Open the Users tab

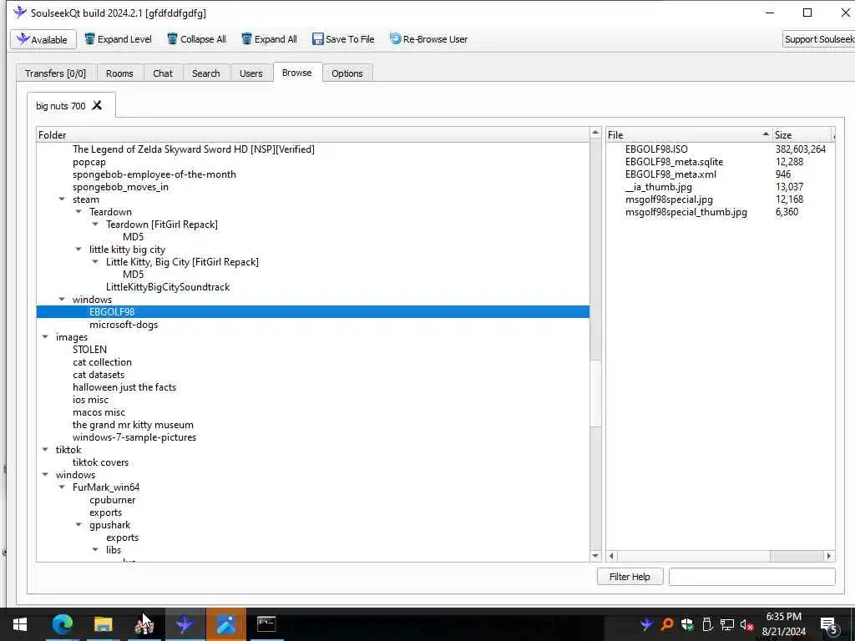(250, 73)
